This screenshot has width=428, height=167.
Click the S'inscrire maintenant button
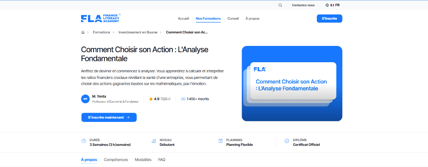(x=109, y=117)
